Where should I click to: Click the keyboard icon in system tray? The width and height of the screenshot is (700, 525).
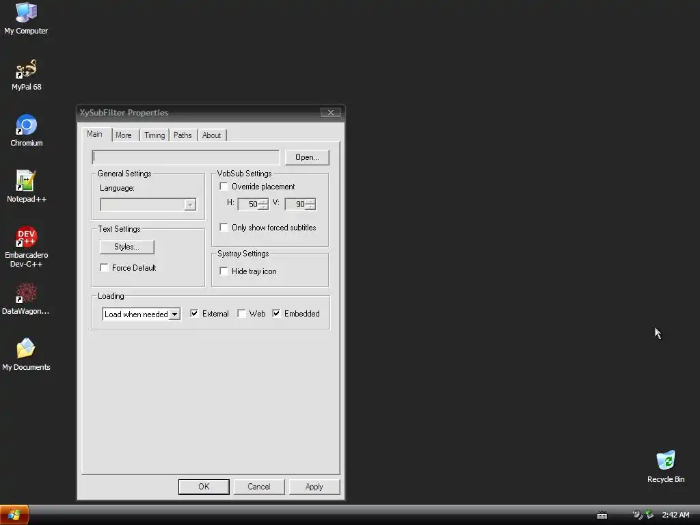[x=602, y=515]
